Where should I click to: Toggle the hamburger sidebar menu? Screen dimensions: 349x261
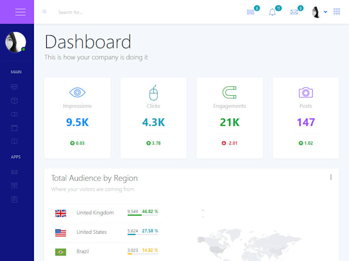[x=21, y=12]
